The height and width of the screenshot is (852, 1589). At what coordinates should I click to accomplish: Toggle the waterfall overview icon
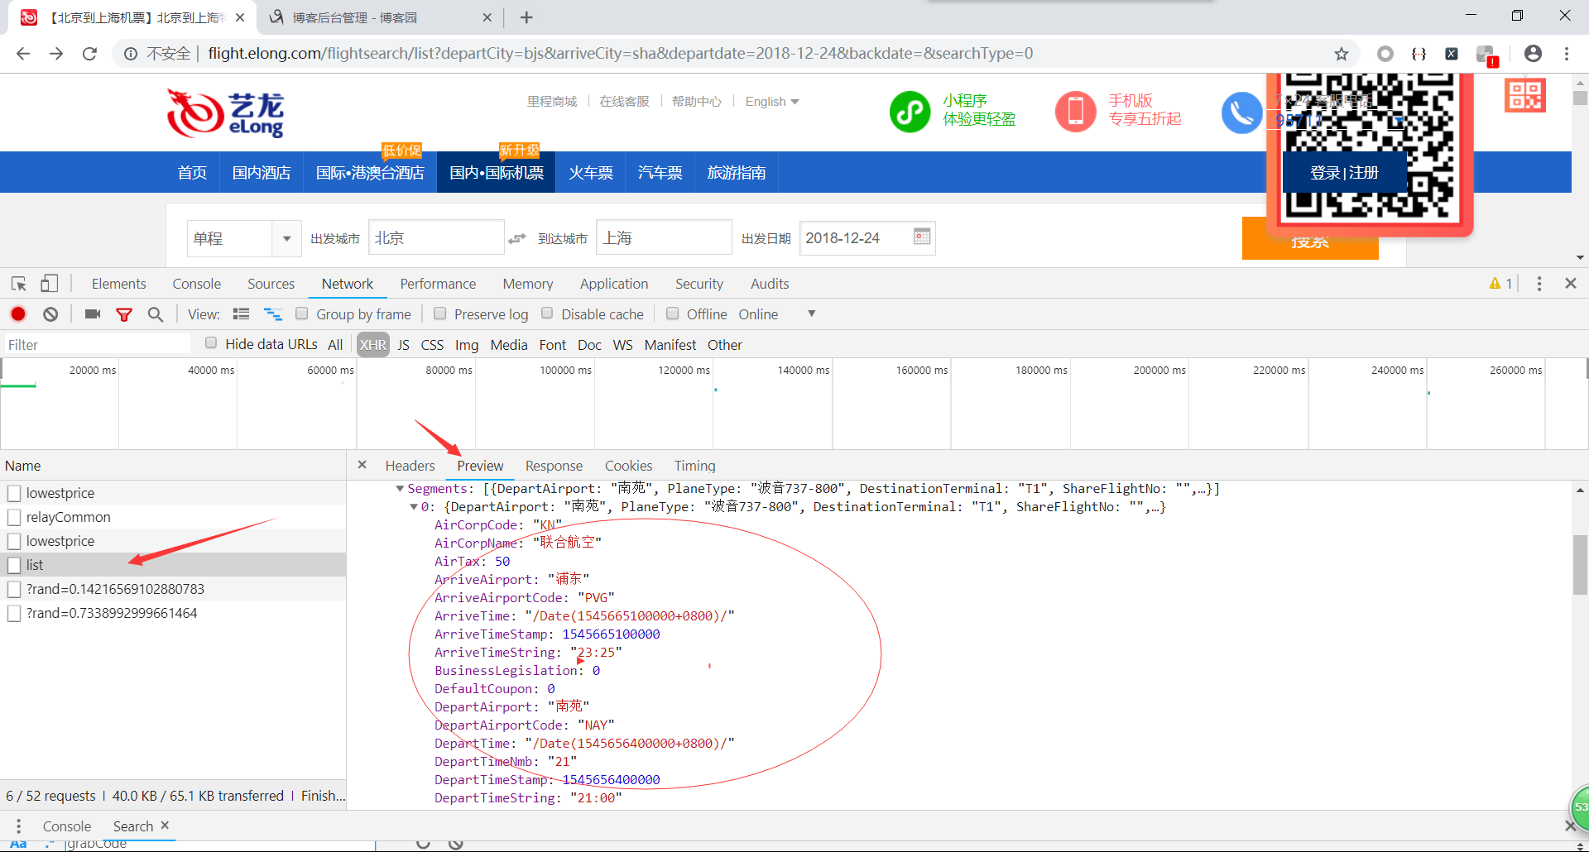point(273,314)
